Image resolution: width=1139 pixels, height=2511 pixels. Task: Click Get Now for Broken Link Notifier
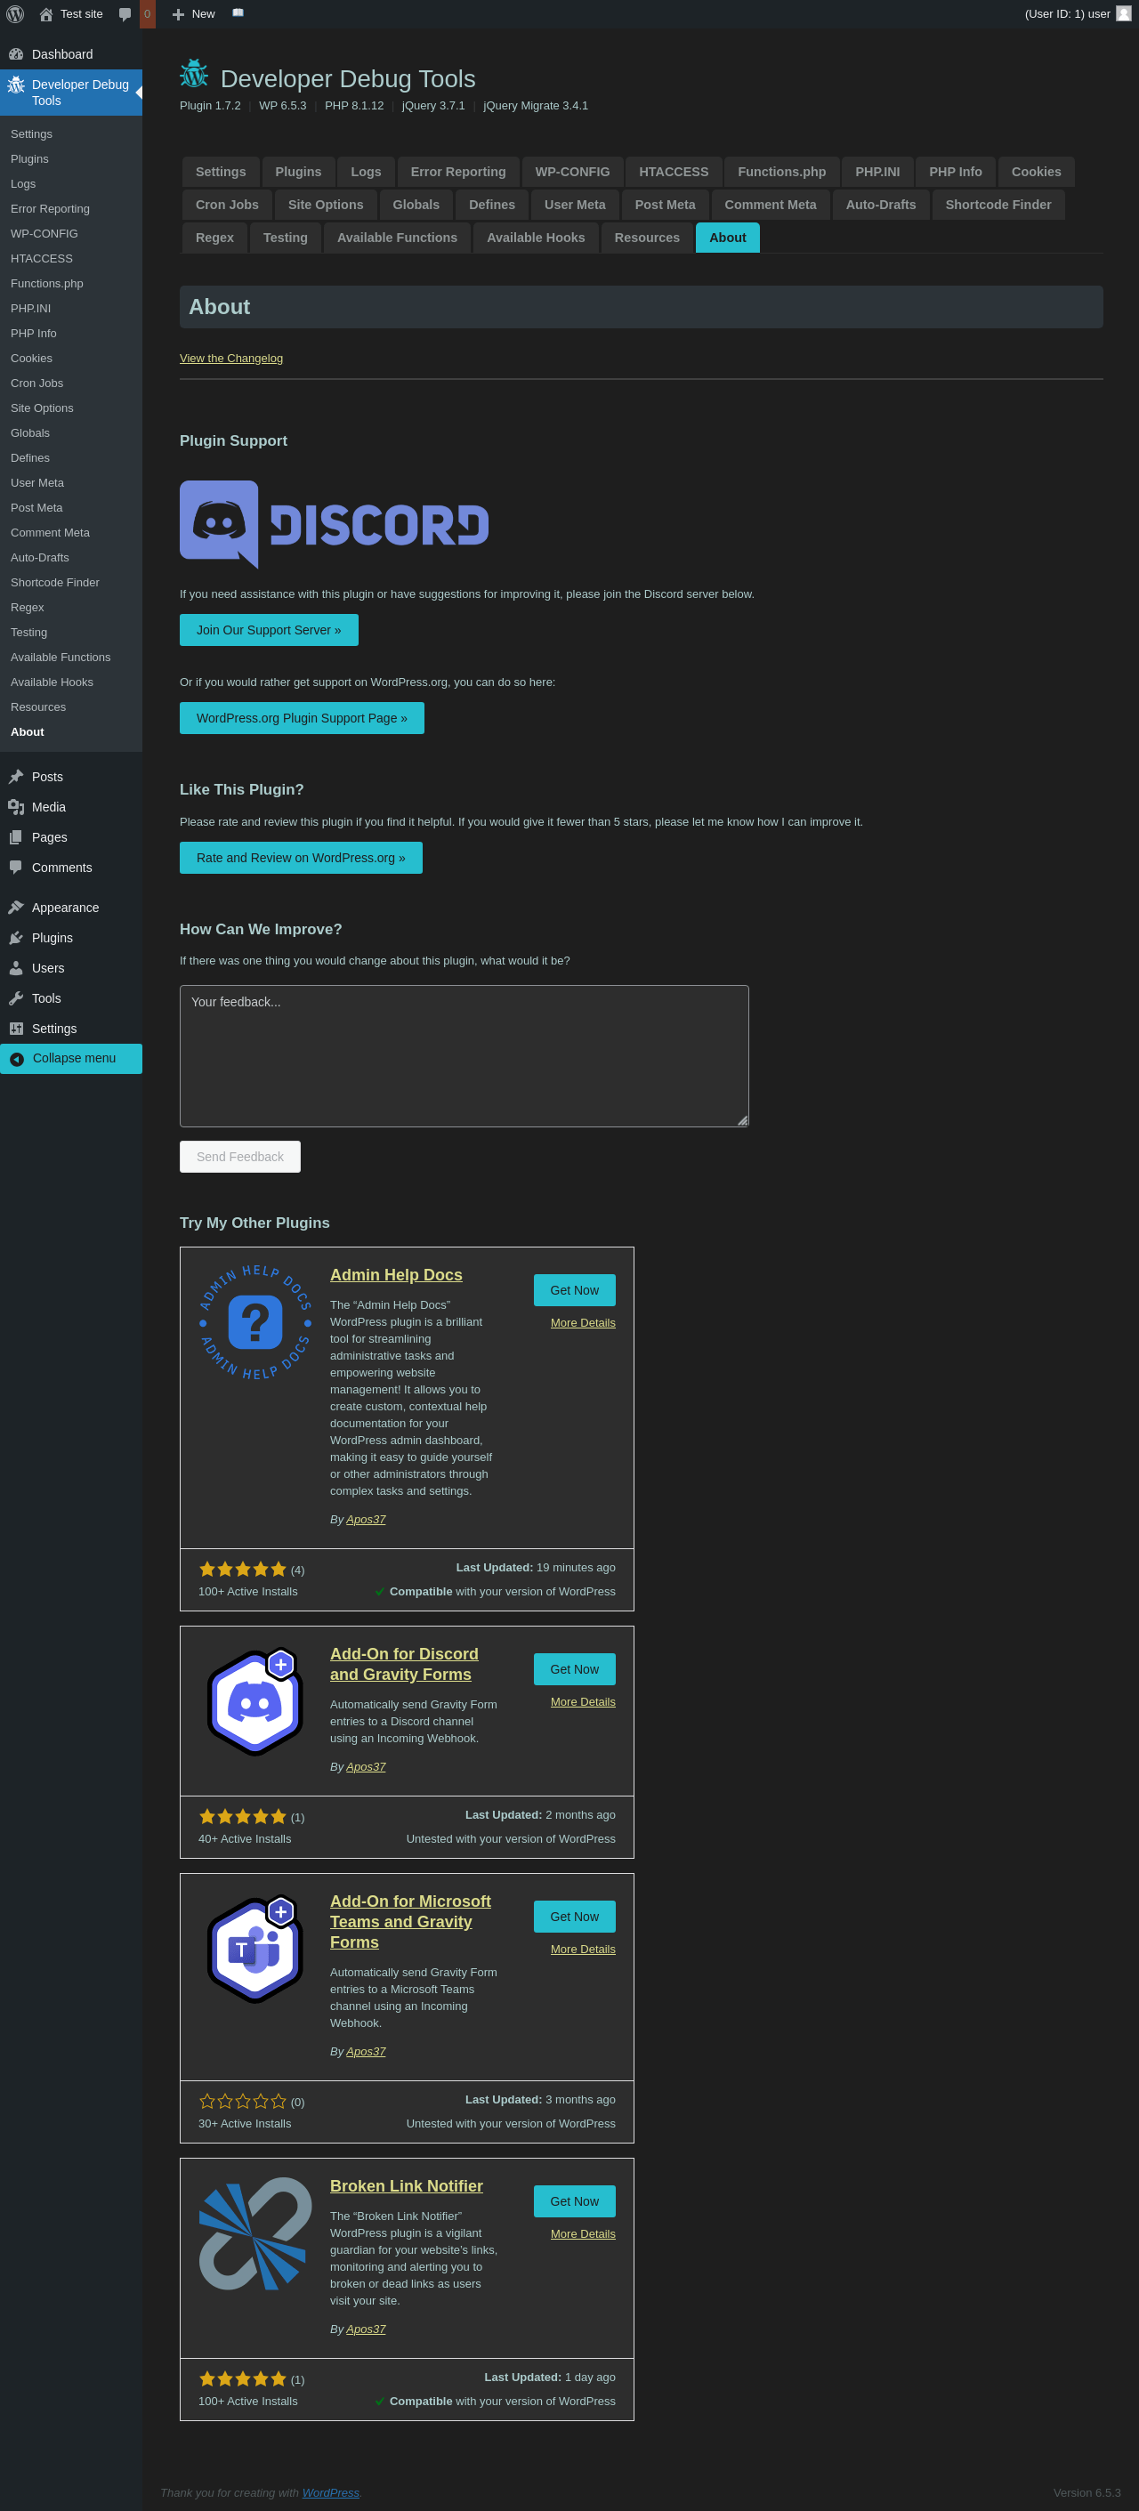(574, 2201)
